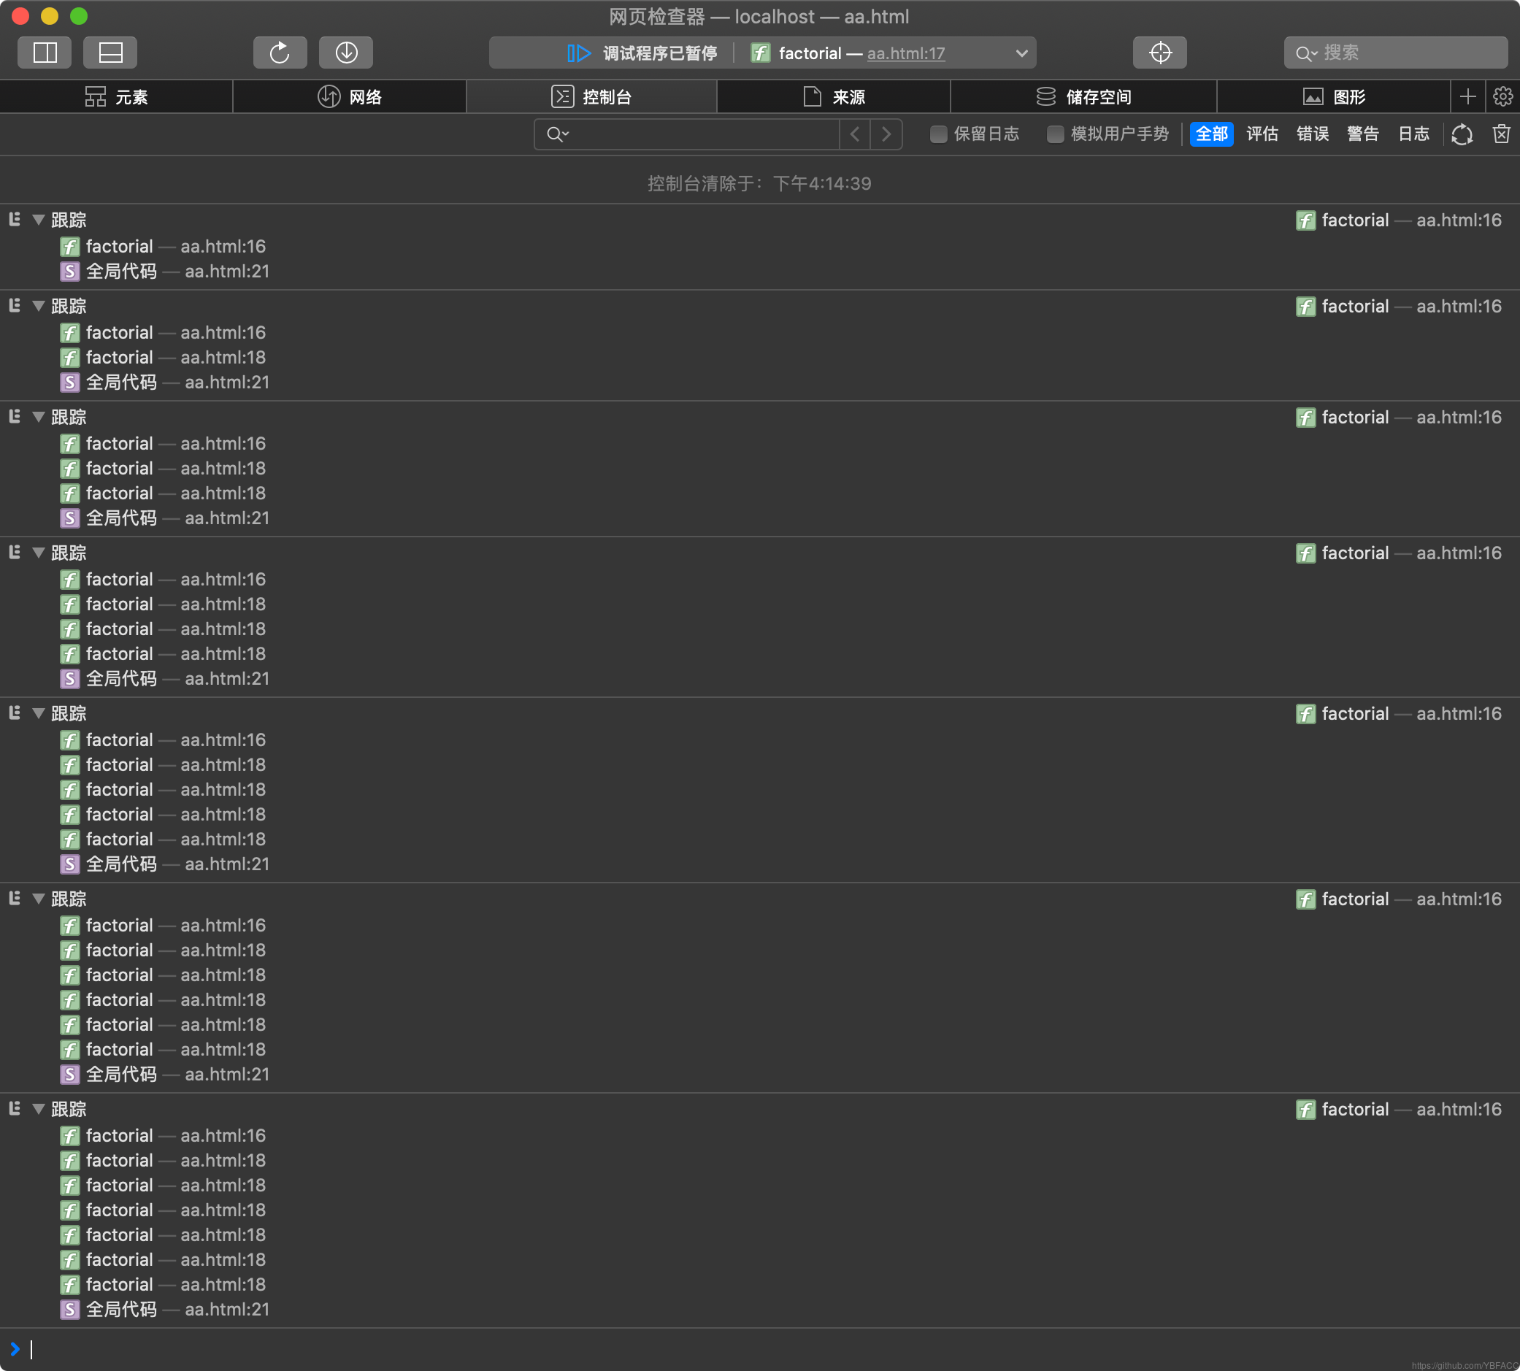Screen dimensions: 1520x1371
Task: Reload the page with refresh icon
Action: click(x=280, y=53)
